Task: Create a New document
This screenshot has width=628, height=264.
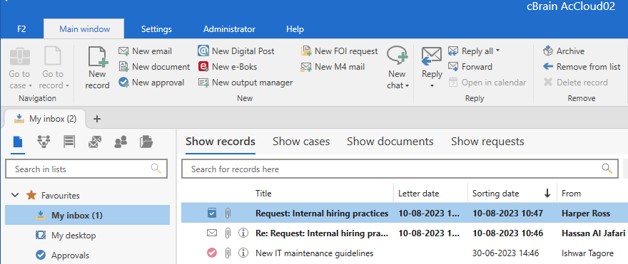Action: tap(154, 67)
